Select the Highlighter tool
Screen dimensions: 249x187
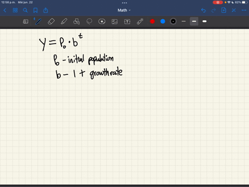click(x=64, y=21)
